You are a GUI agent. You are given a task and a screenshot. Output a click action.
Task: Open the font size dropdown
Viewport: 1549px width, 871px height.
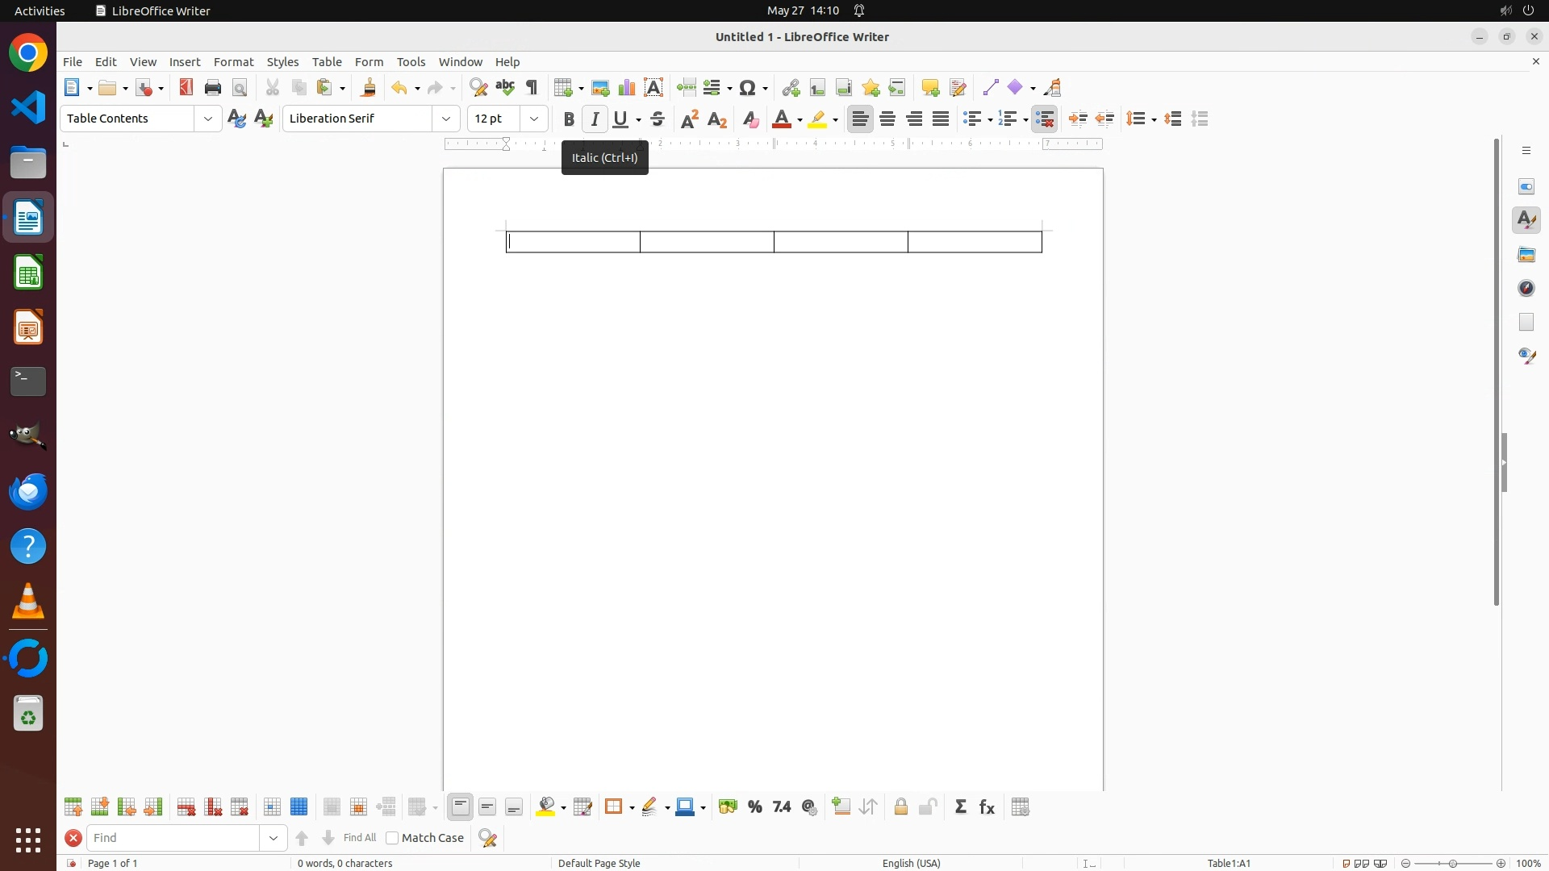pos(534,119)
